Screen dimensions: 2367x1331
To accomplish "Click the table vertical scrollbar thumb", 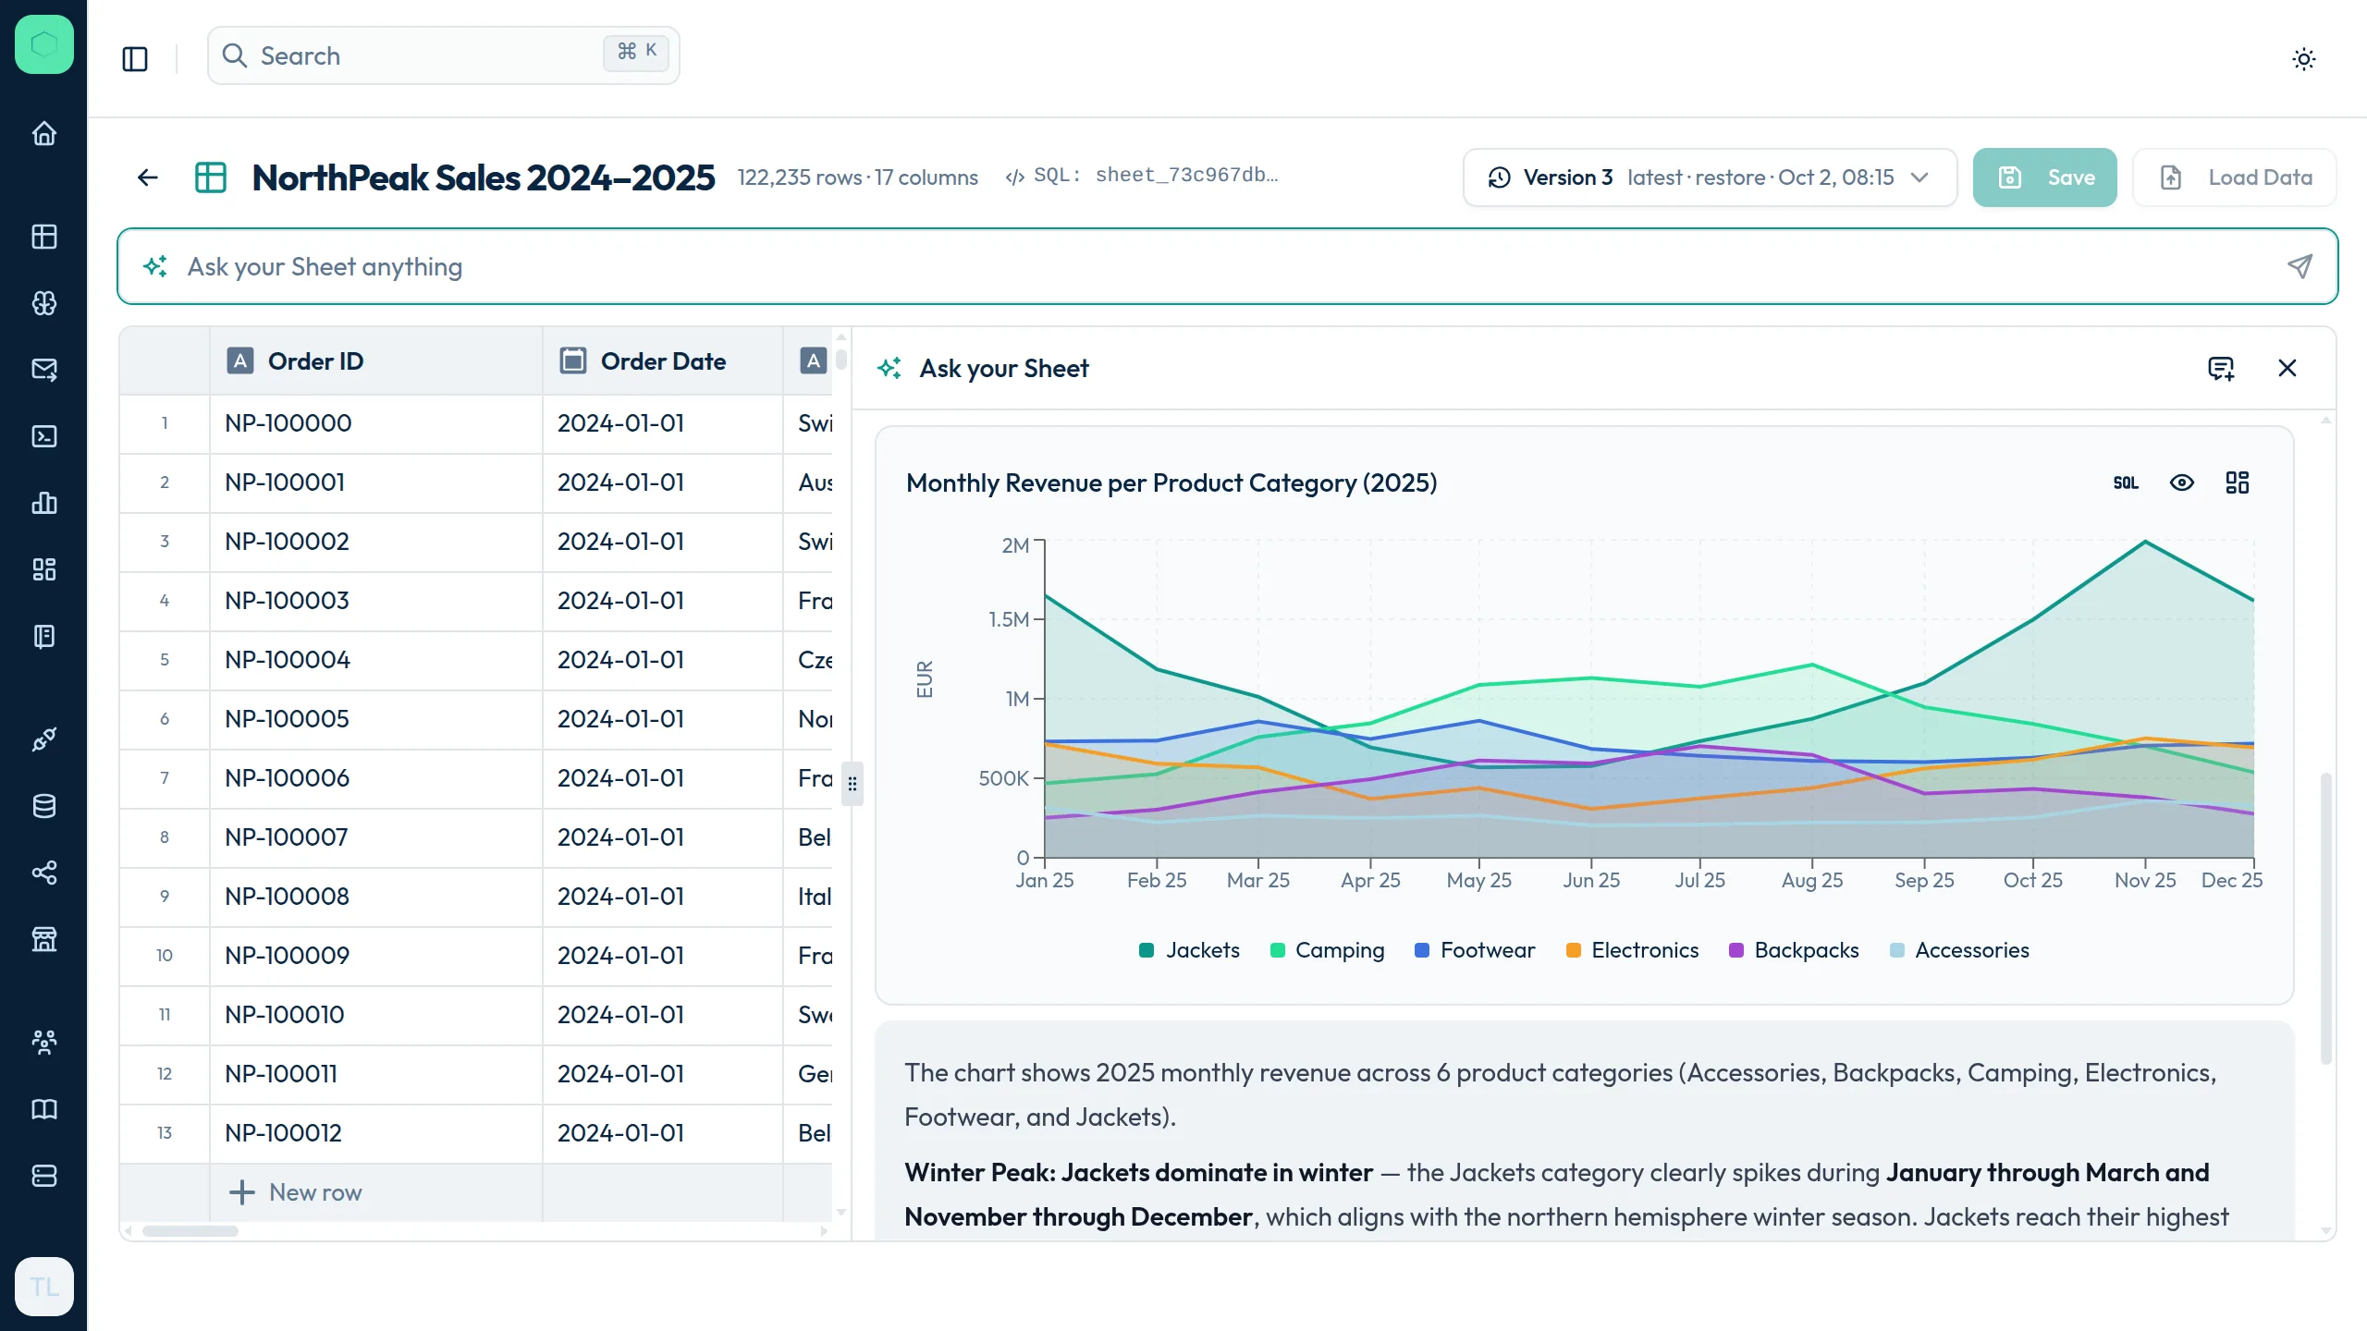I will point(840,358).
